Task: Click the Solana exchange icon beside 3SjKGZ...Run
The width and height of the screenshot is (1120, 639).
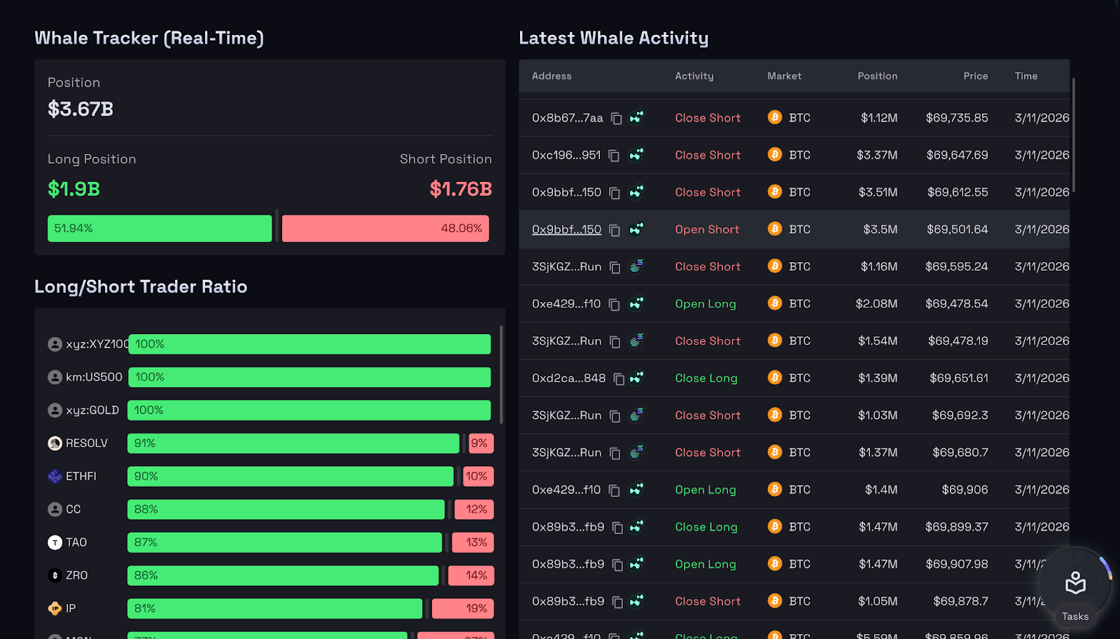Action: point(636,266)
